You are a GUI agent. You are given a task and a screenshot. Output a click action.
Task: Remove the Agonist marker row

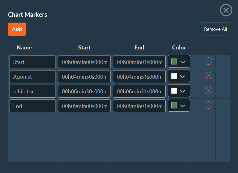tap(208, 76)
